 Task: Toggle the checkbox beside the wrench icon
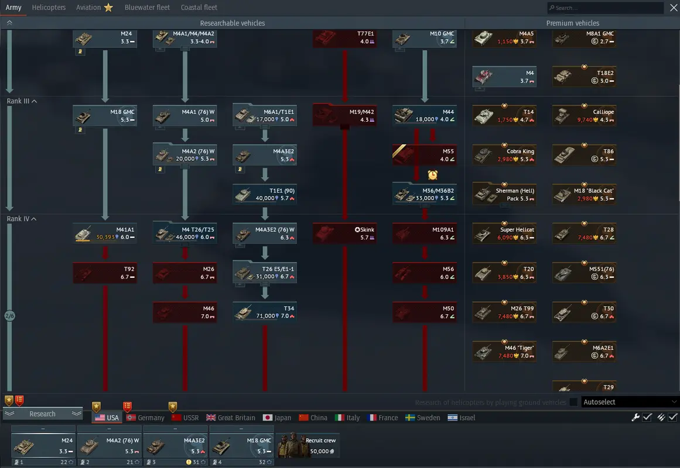tap(647, 417)
